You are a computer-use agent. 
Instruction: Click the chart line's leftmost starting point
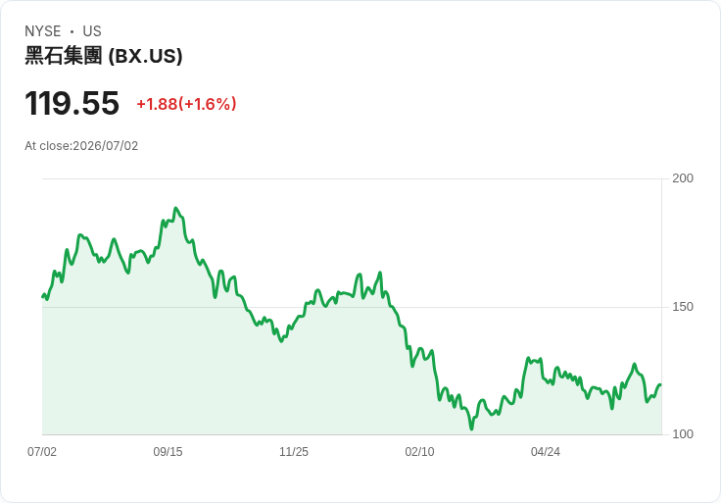(x=43, y=297)
